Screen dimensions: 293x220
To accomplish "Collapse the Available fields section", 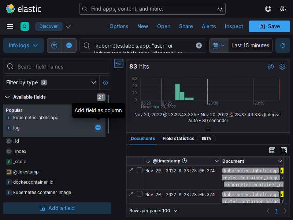I will point(7,97).
